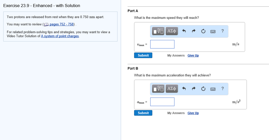Image resolution: width=269 pixels, height=140 pixels.
Task: Open help question mark in Part B
Action: pos(223,88)
